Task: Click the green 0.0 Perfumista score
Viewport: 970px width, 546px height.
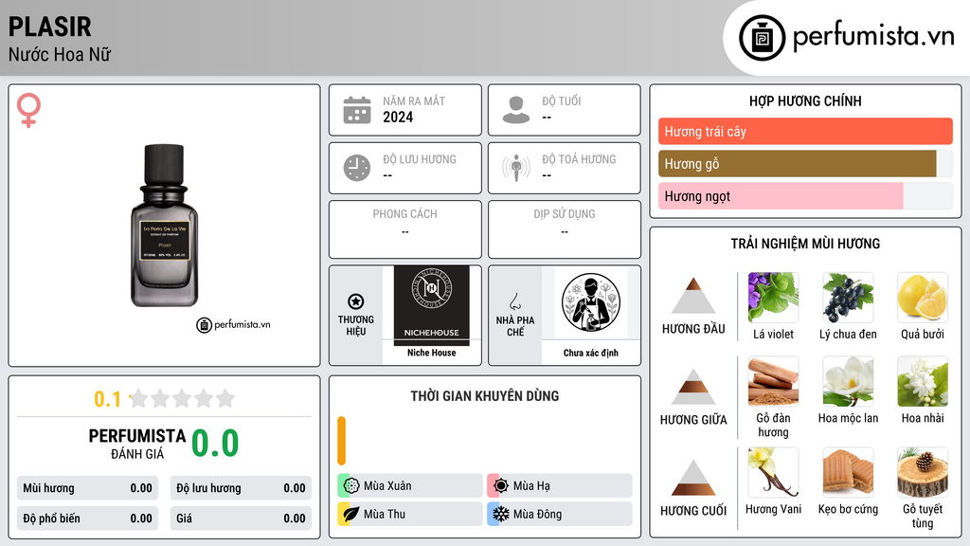Action: pyautogui.click(x=215, y=443)
